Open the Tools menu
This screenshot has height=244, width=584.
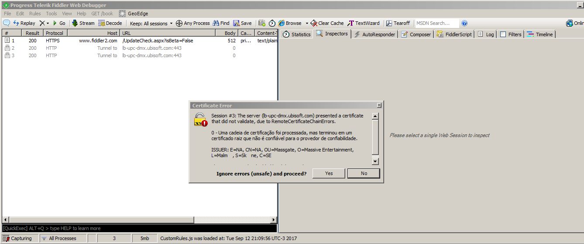coord(52,14)
